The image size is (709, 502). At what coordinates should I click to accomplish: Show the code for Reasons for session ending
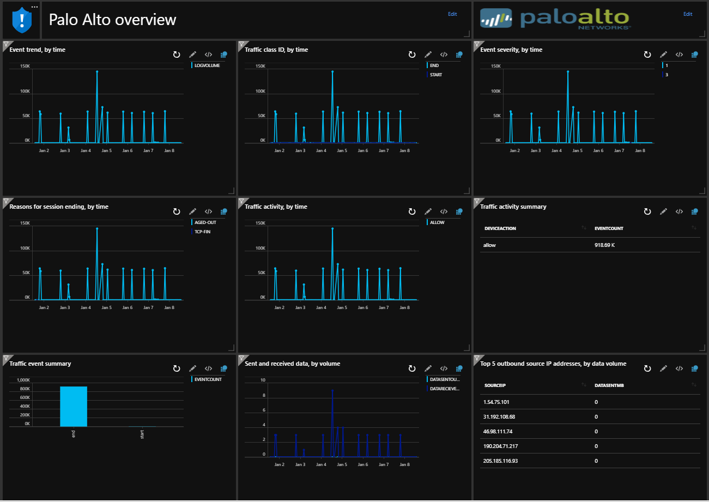coord(208,211)
